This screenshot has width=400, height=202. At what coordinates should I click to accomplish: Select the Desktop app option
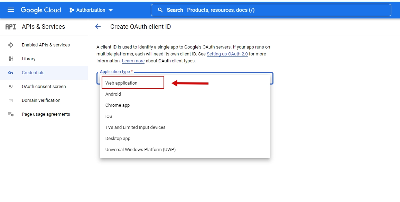[118, 138]
